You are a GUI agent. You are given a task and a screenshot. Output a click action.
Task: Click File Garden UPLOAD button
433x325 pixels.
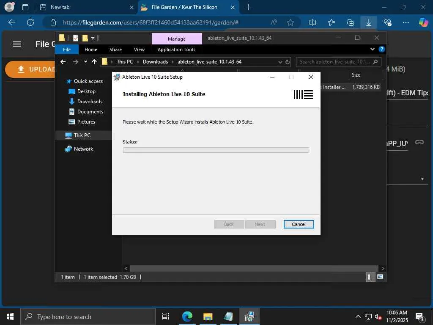click(30, 69)
